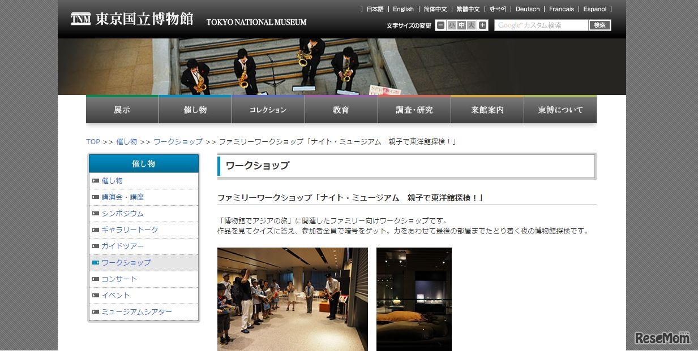Click the minus icon to decrease text size
Image resolution: width=698 pixels, height=351 pixels.
440,25
